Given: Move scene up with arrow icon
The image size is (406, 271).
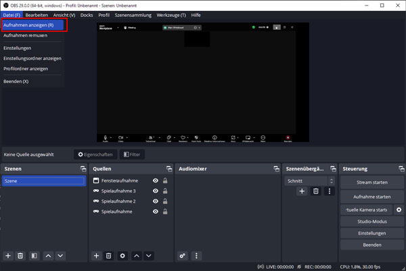Looking at the screenshot, I should click(x=48, y=255).
